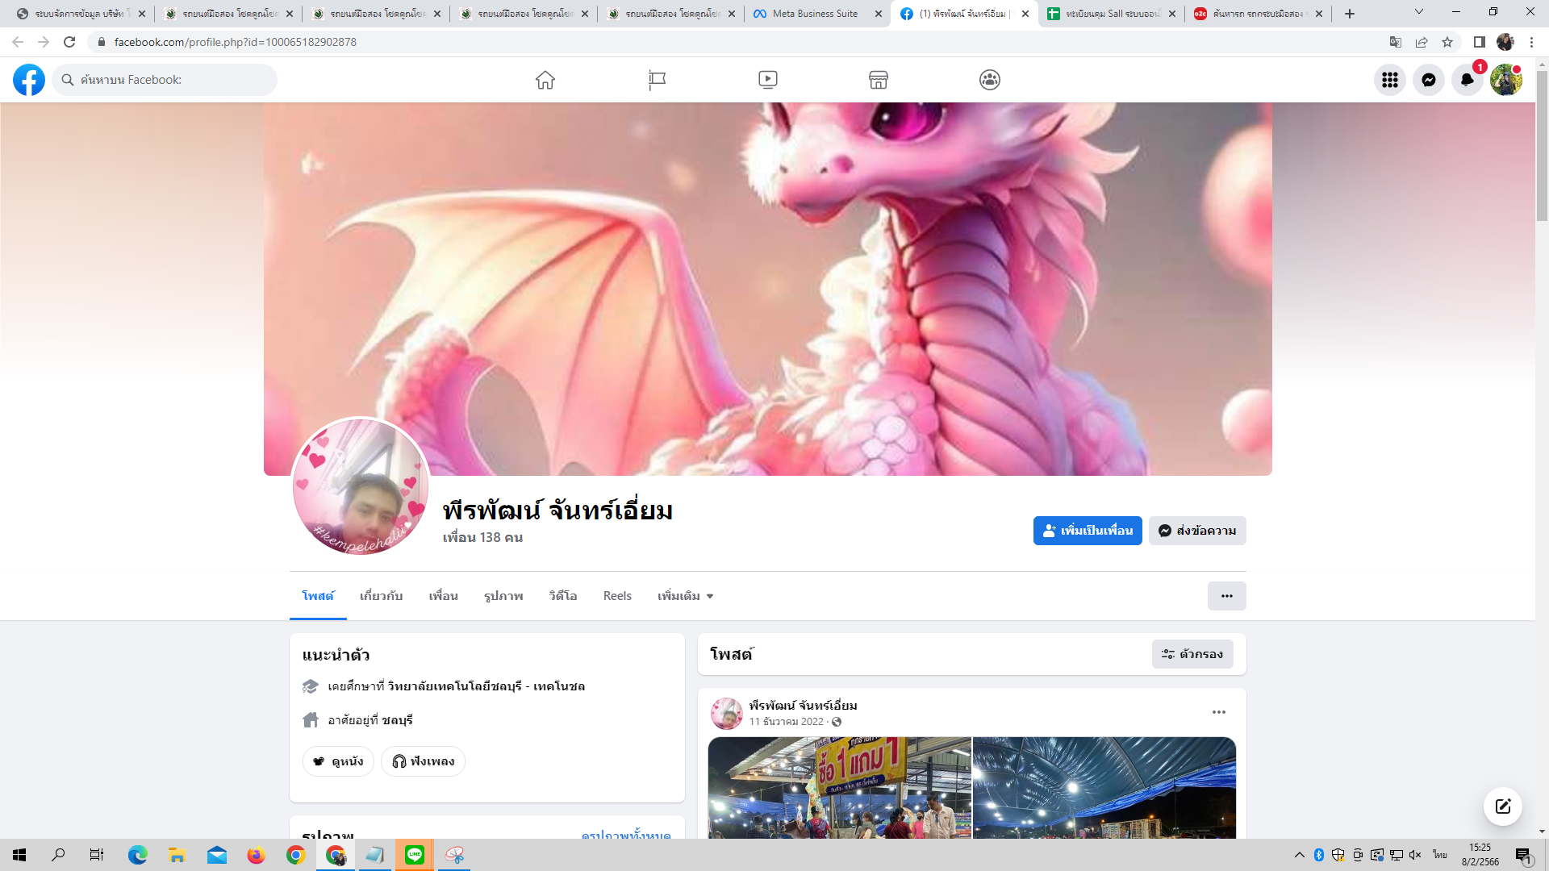Bookmark this page with star icon
The height and width of the screenshot is (871, 1549).
(1447, 42)
